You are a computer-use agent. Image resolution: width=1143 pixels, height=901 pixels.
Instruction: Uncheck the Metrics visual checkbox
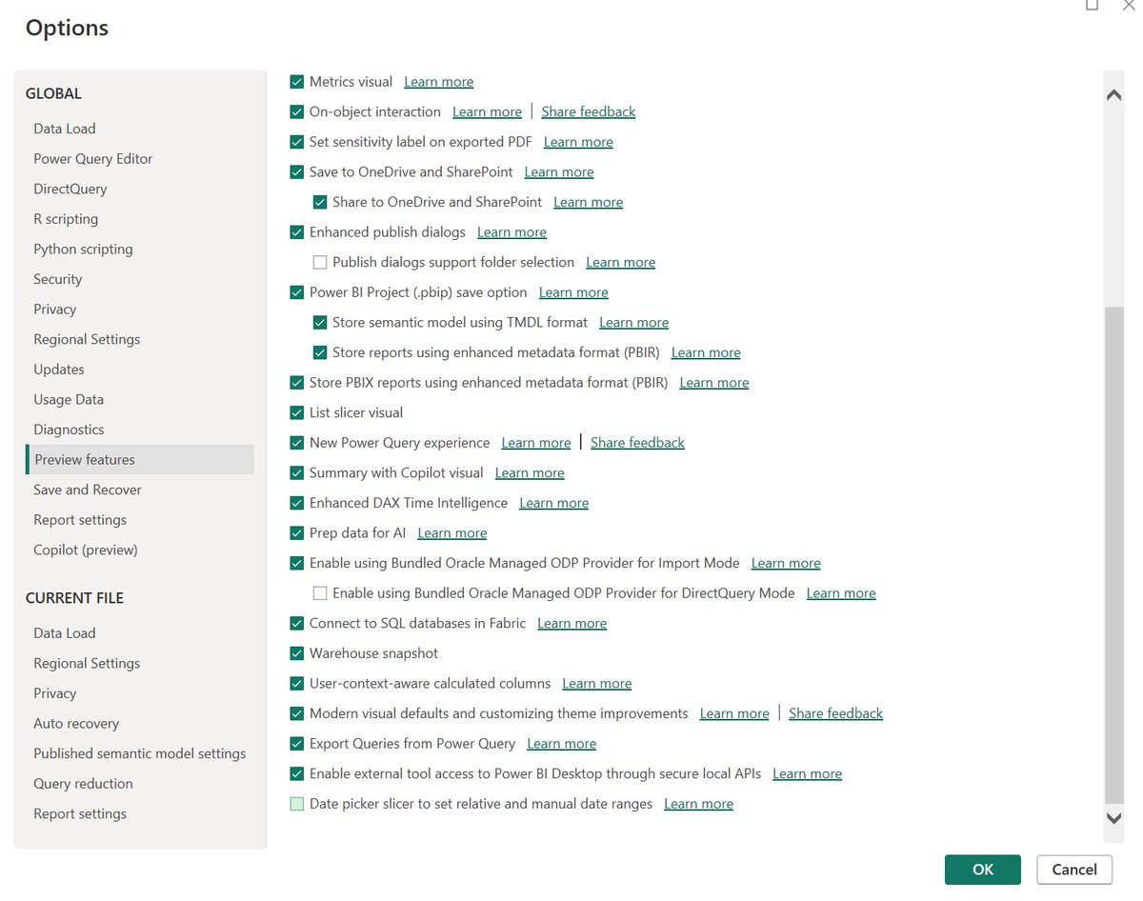pos(297,82)
